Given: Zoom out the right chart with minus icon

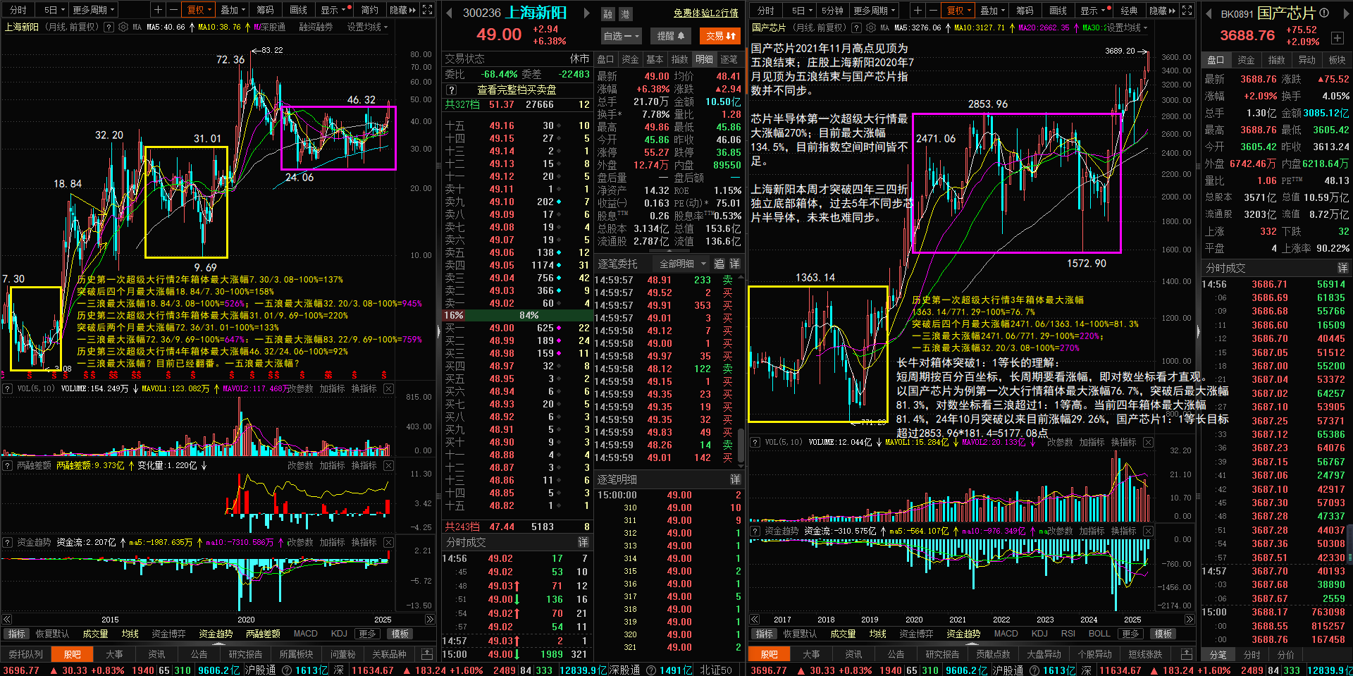Looking at the screenshot, I should pyautogui.click(x=932, y=10).
